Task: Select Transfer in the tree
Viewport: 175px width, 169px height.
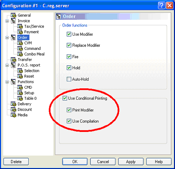Action: [x=25, y=59]
